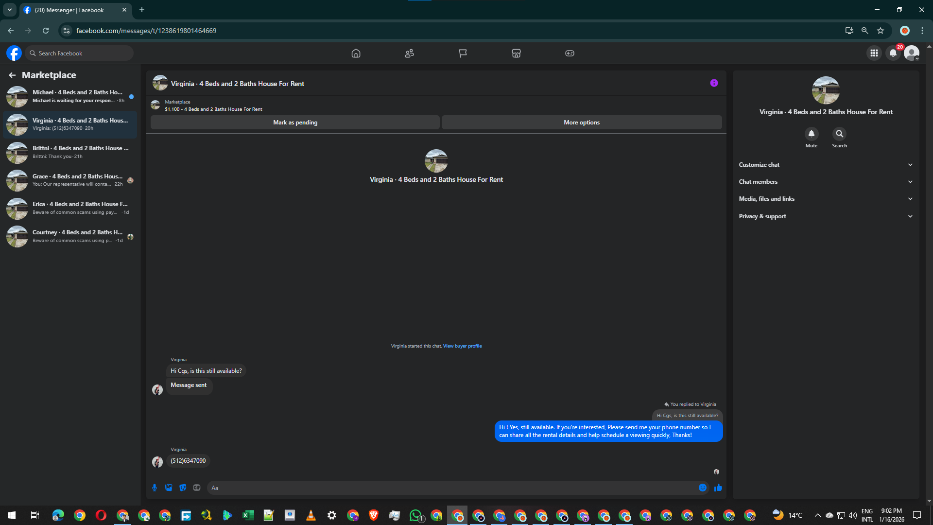Screen dimensions: 933x525
Task: Click the attach photo icon
Action: point(169,488)
